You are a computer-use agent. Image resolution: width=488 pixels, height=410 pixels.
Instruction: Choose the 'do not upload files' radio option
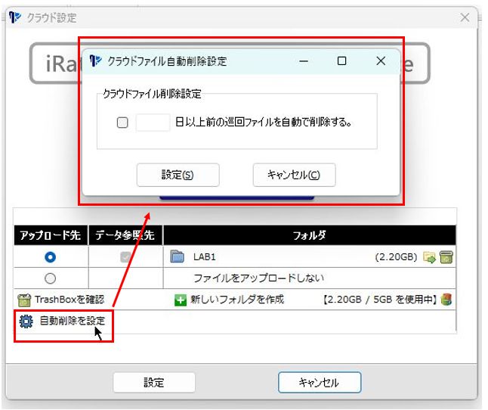[x=50, y=278]
